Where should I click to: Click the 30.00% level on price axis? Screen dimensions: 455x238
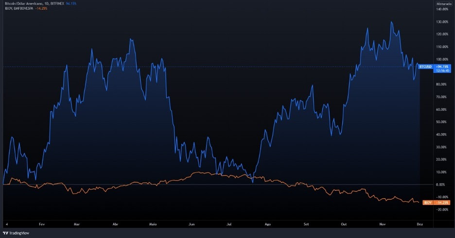[442, 147]
